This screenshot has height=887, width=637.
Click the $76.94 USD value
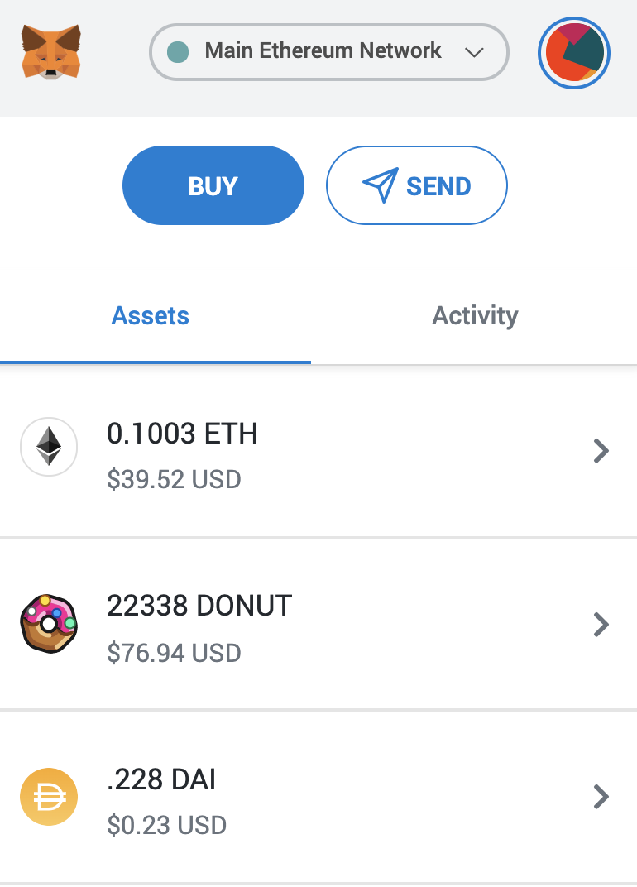175,653
